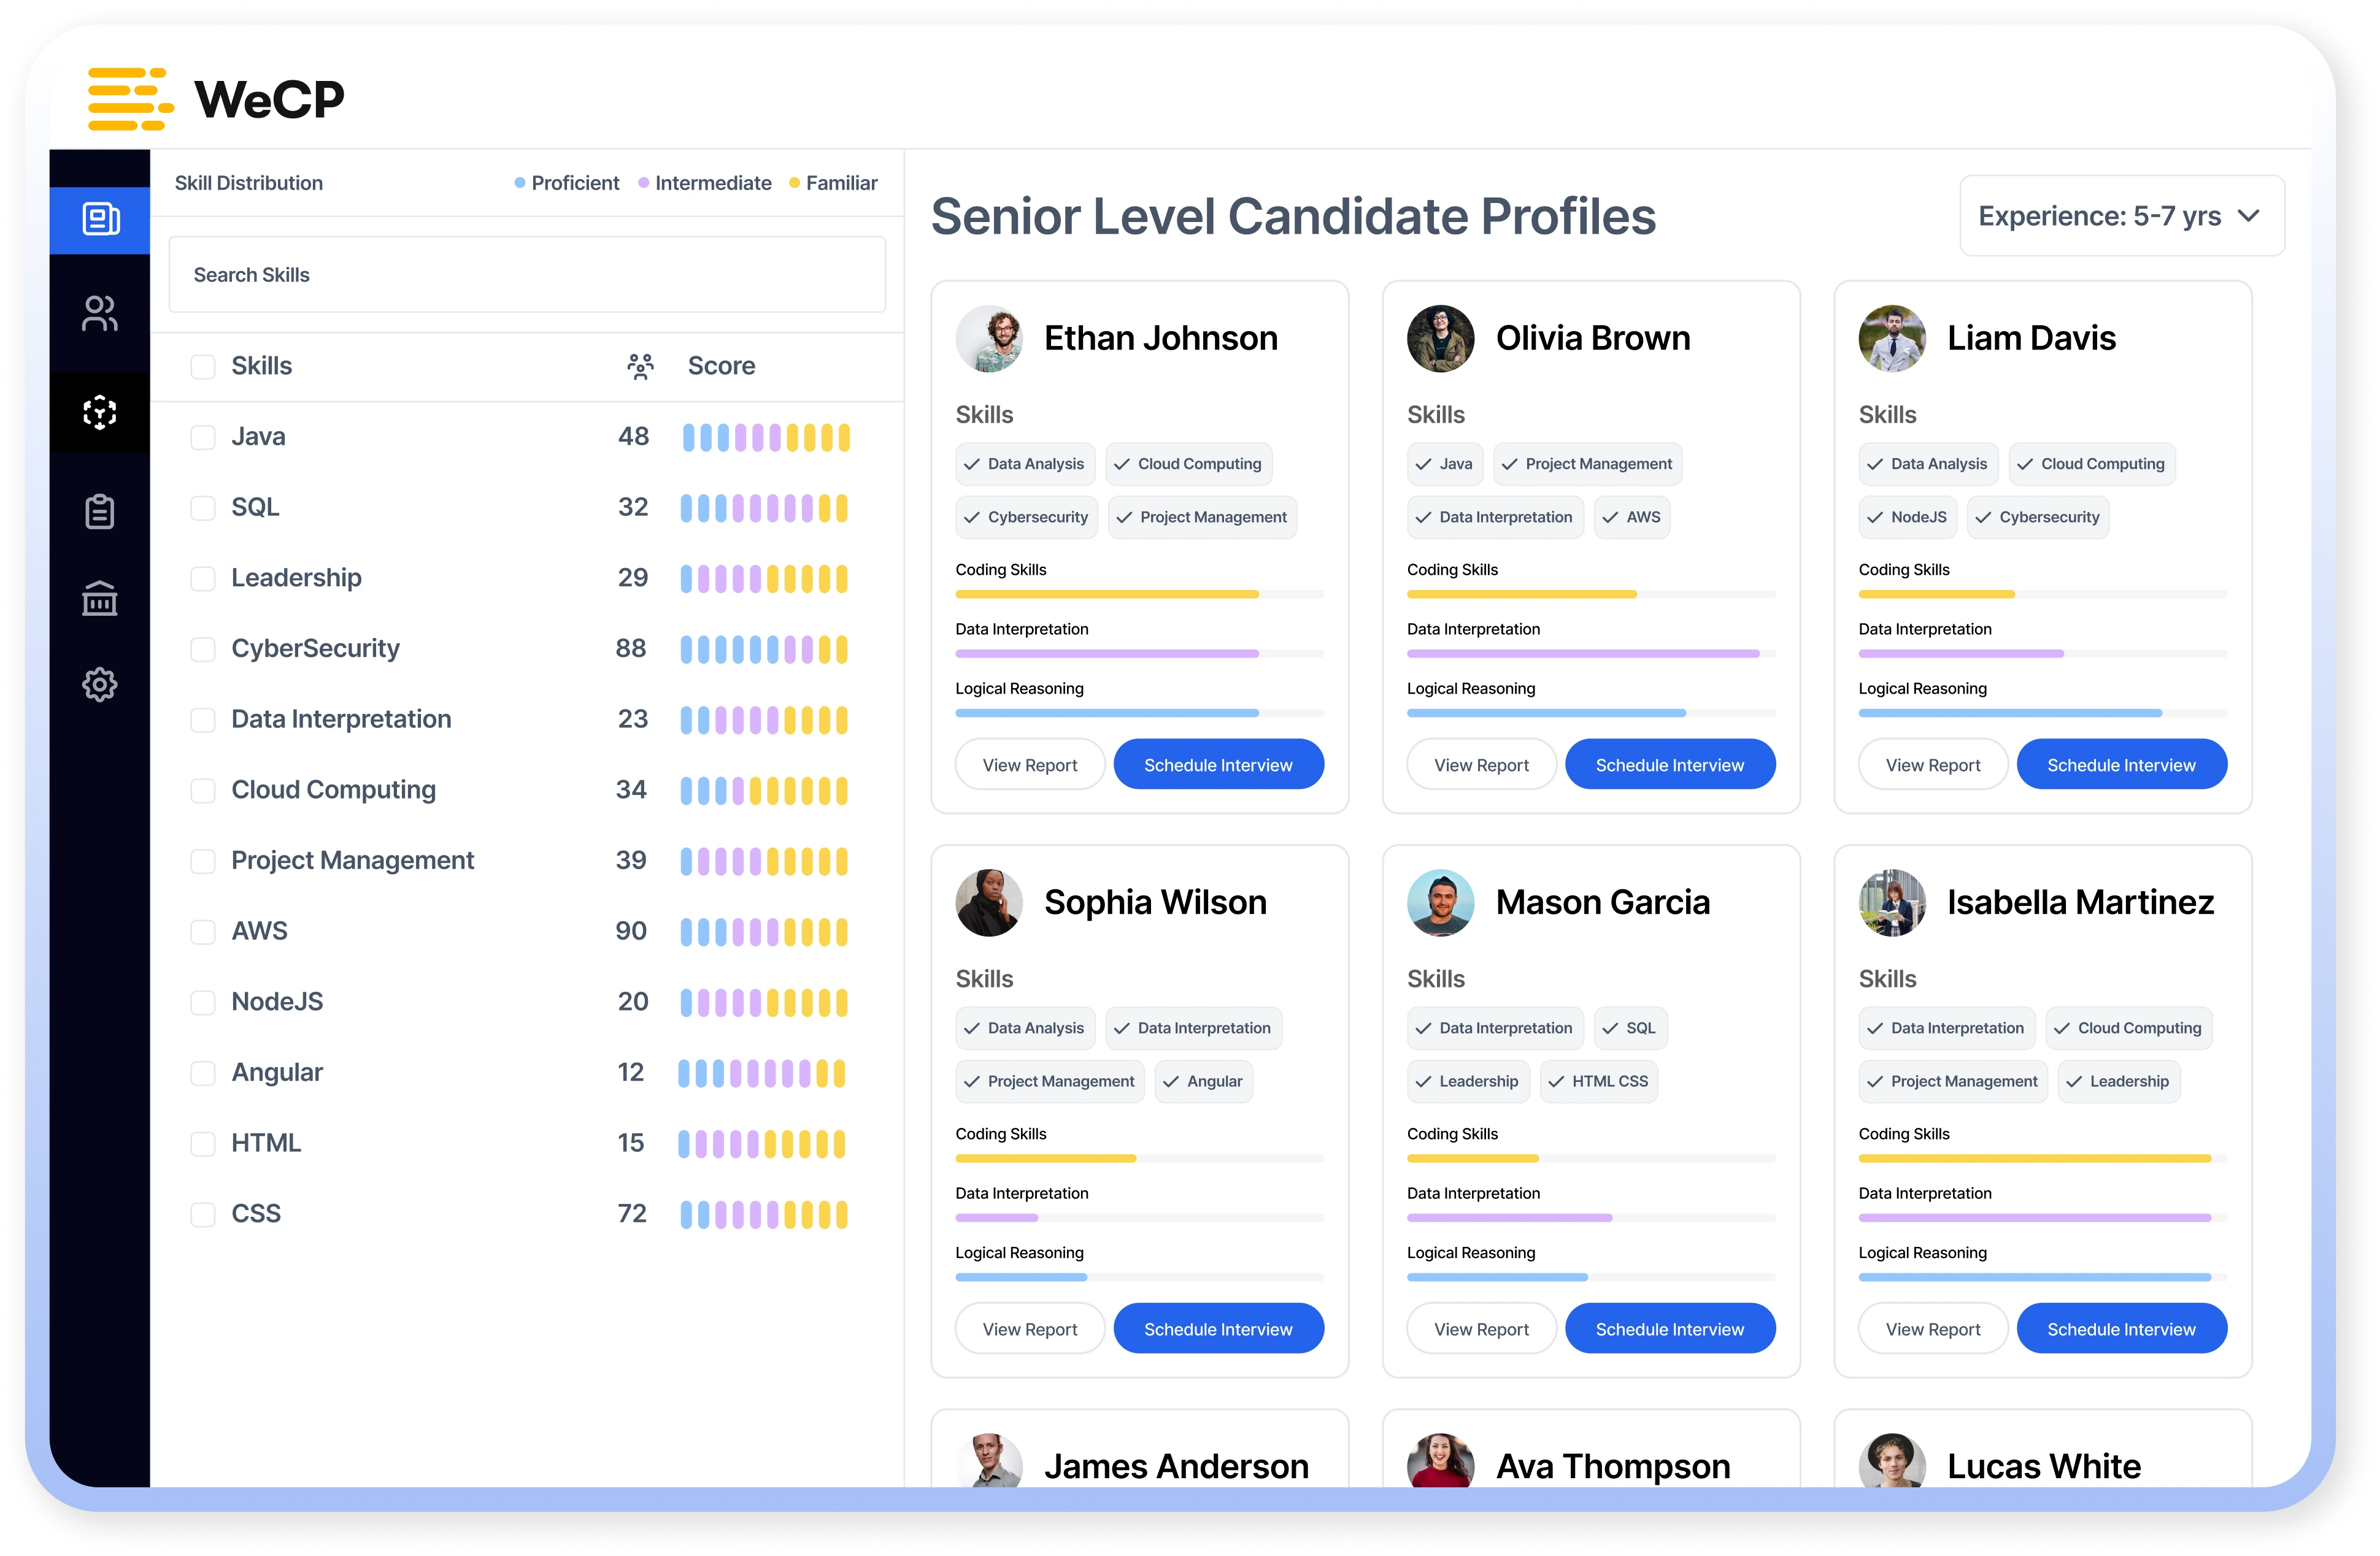View Mason Garcia's report
2380x1556 pixels.
point(1481,1329)
